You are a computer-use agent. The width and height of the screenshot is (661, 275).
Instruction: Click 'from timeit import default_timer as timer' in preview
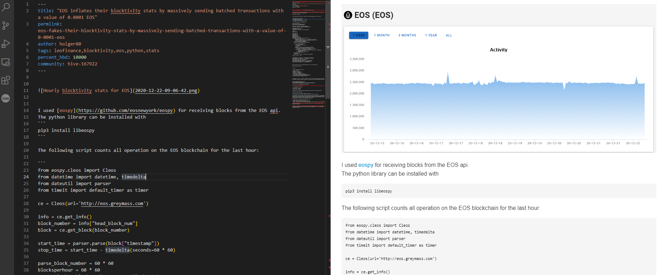(391, 245)
